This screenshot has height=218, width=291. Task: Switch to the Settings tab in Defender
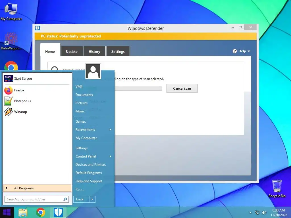[x=118, y=51]
